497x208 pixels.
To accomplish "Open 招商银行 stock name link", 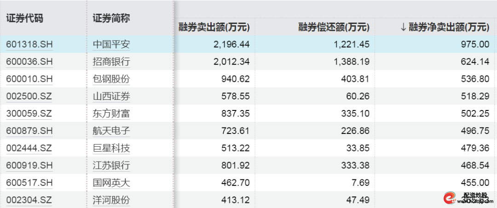I will [111, 62].
